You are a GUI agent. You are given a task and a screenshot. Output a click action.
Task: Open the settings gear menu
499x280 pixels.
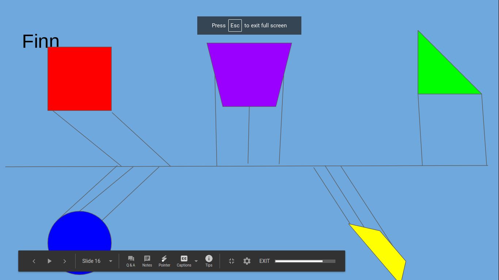point(247,261)
